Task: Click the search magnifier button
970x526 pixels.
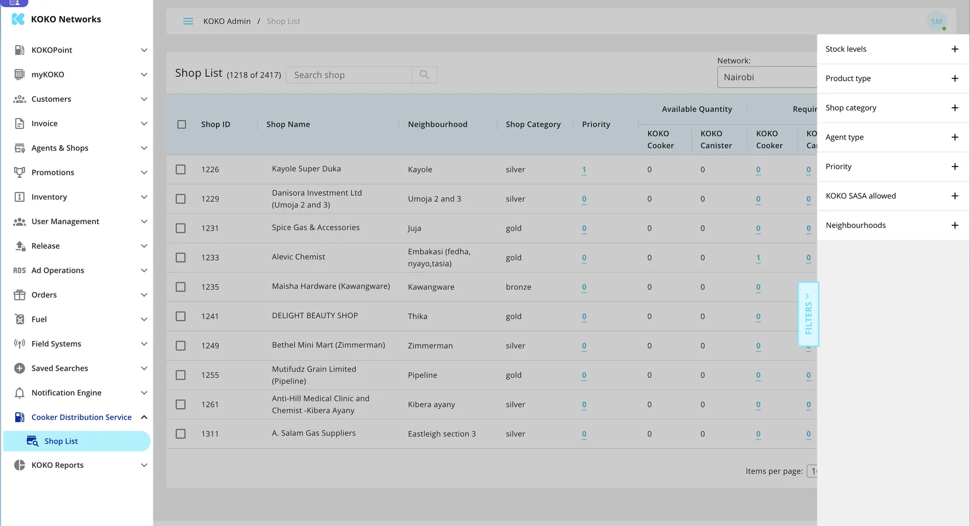Action: coord(425,75)
